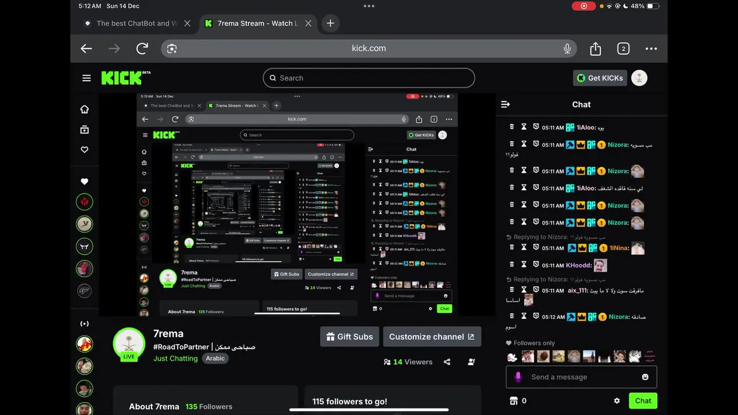Select the Arabic language tag
Viewport: 738px width, 415px height.
coord(215,359)
